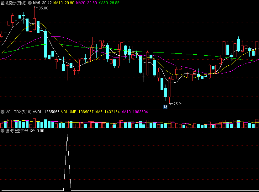Click the volume MA10: 1083694 label

(135, 112)
